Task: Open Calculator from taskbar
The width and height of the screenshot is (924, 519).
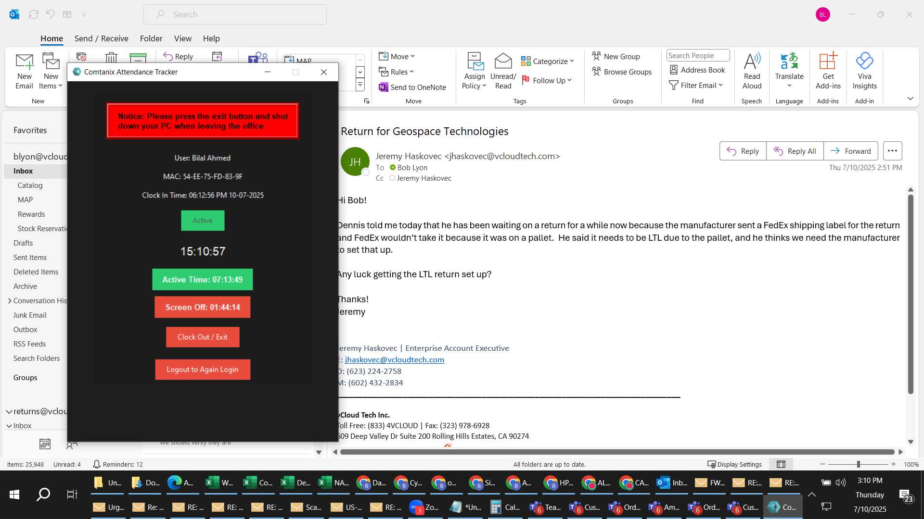Action: pyautogui.click(x=506, y=507)
